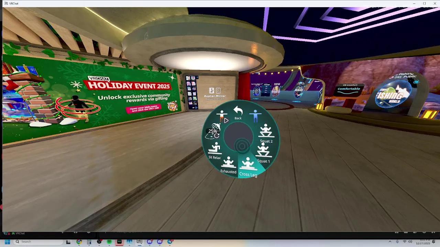Select the highlighted Cross Leg pose
Image resolution: width=440 pixels, height=247 pixels.
248,167
